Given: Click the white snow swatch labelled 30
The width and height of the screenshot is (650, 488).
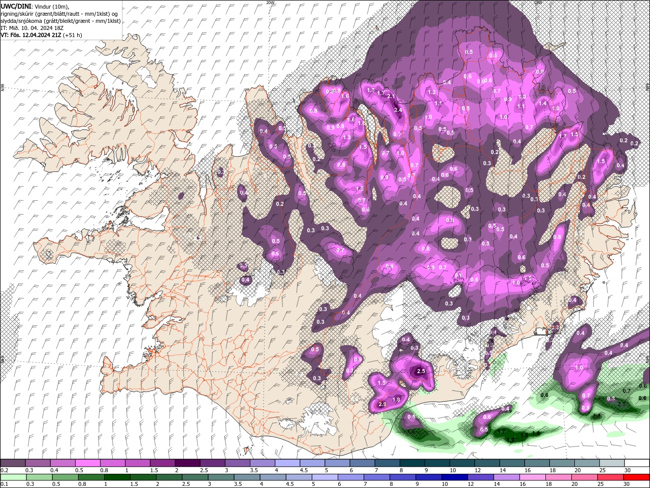Looking at the screenshot, I should (x=637, y=463).
